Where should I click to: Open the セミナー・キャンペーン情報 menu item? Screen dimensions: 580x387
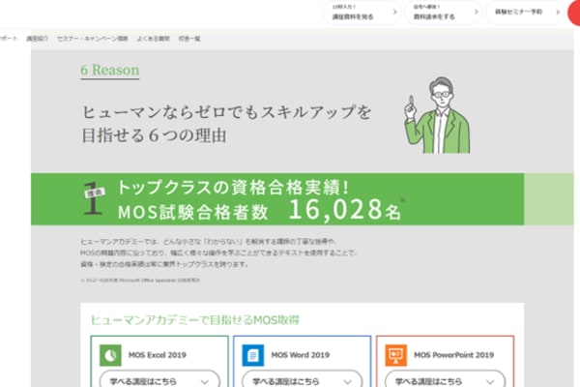click(x=93, y=38)
